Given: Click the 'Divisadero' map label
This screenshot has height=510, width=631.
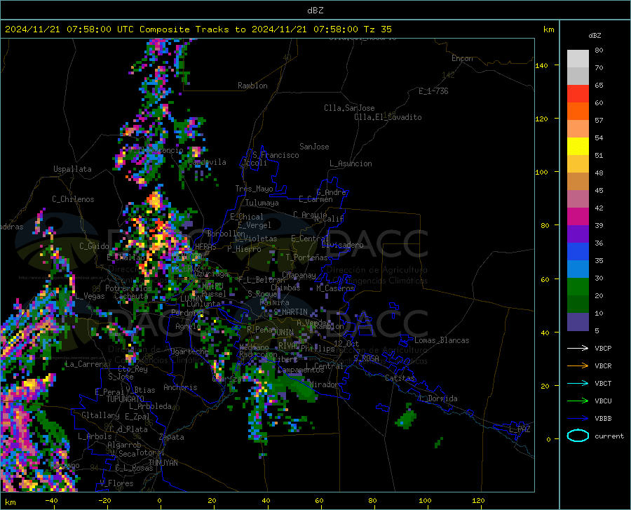Looking at the screenshot, I should coord(342,245).
